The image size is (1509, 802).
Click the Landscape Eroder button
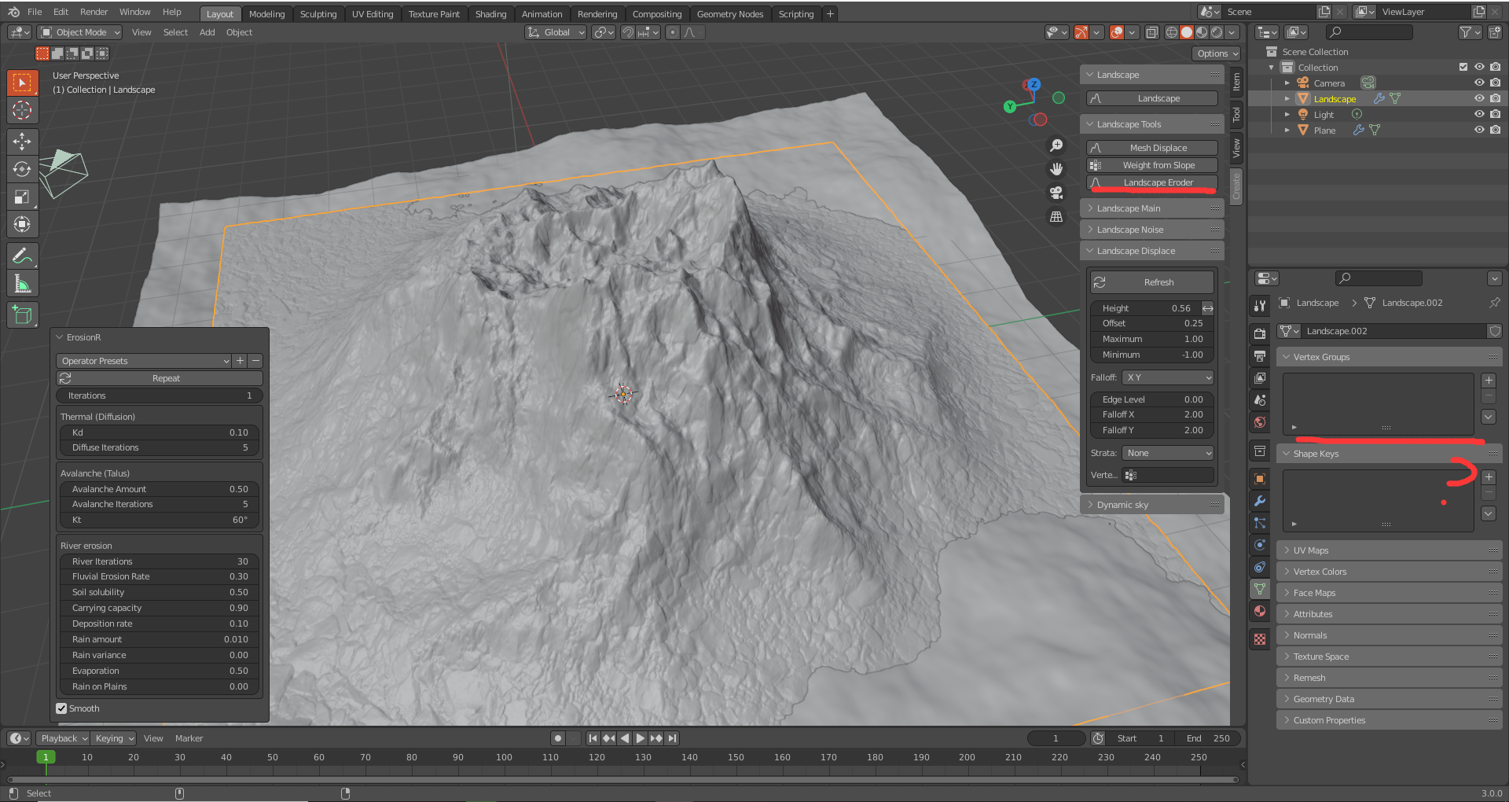click(x=1152, y=182)
